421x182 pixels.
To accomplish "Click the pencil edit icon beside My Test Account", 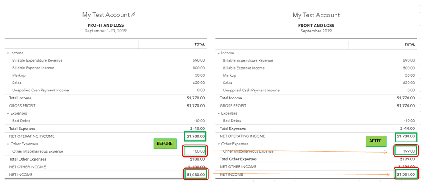I will 133,15.
